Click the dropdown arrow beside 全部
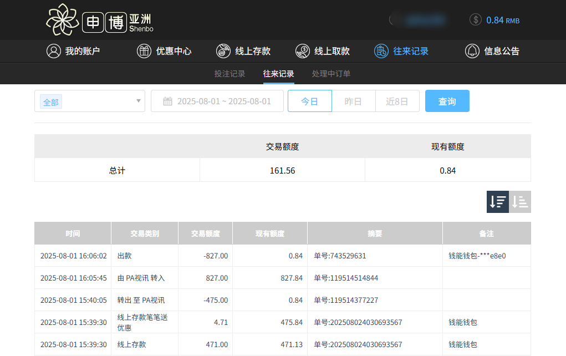This screenshot has width=566, height=356. point(138,100)
